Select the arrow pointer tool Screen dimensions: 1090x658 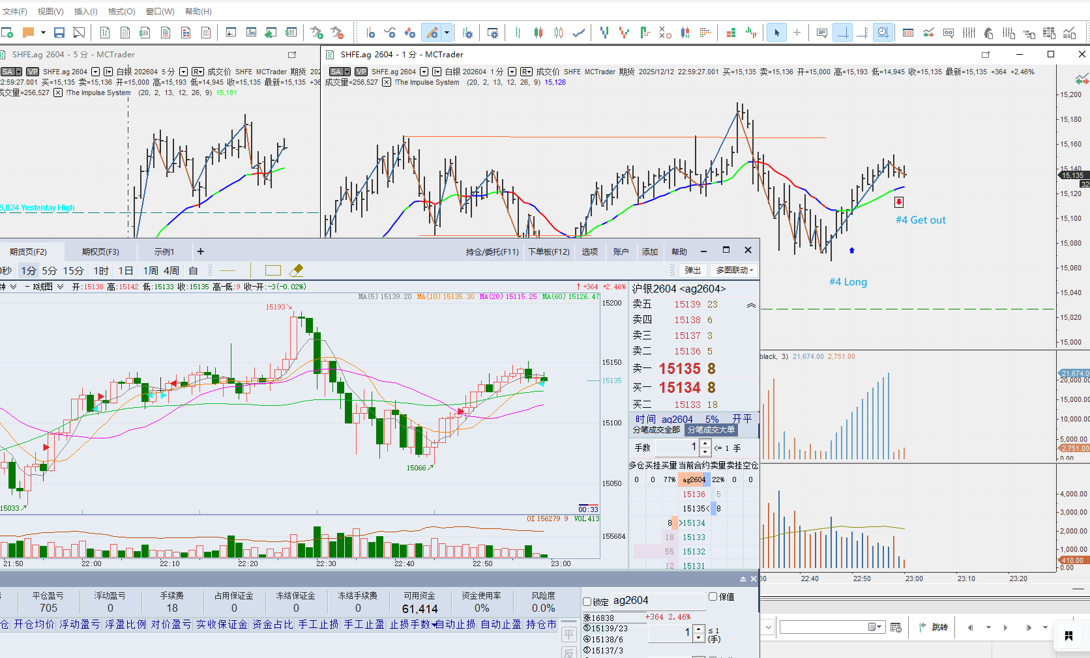coord(776,33)
